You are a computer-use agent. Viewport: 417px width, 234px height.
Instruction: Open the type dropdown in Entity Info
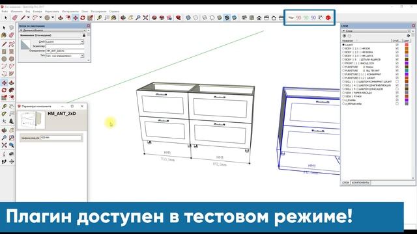click(82, 56)
